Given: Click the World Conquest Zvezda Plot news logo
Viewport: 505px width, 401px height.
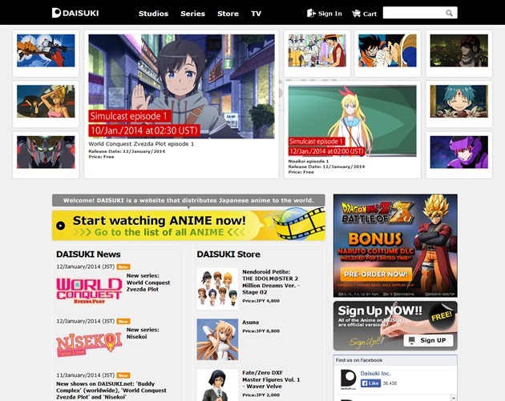Looking at the screenshot, I should [89, 291].
